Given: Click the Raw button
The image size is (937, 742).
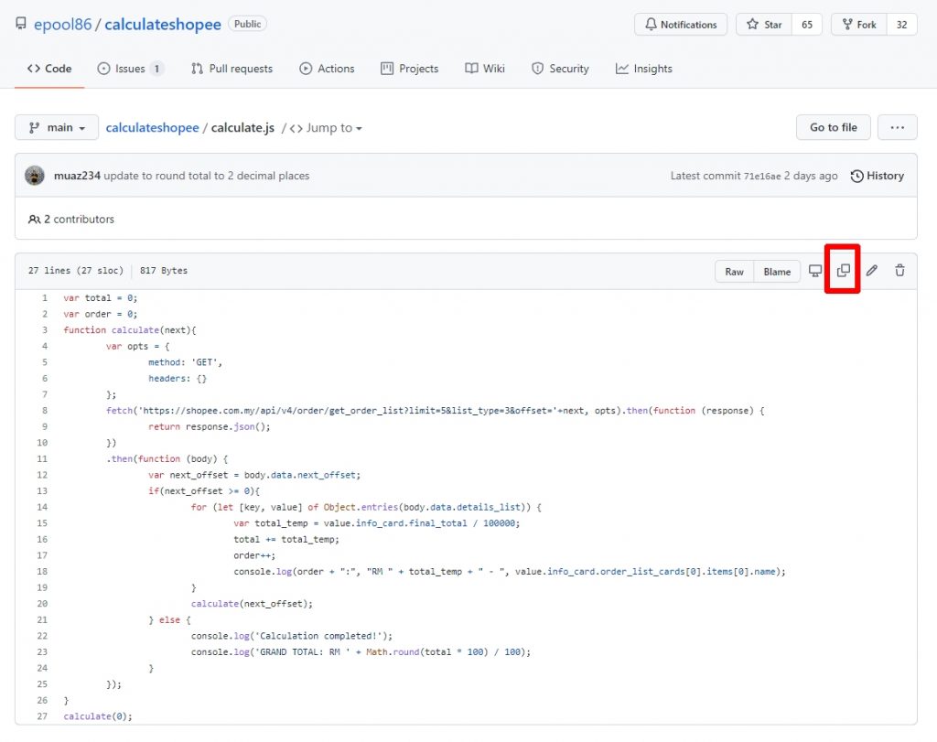Looking at the screenshot, I should point(734,272).
